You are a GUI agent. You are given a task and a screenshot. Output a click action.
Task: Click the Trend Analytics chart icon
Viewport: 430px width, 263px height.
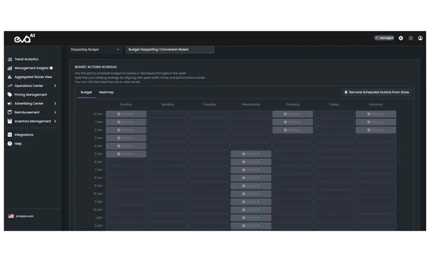point(10,59)
